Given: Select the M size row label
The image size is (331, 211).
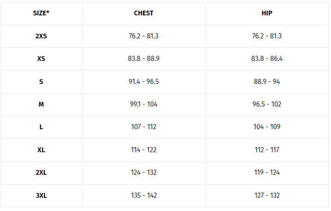Looking at the screenshot, I should tap(41, 104).
